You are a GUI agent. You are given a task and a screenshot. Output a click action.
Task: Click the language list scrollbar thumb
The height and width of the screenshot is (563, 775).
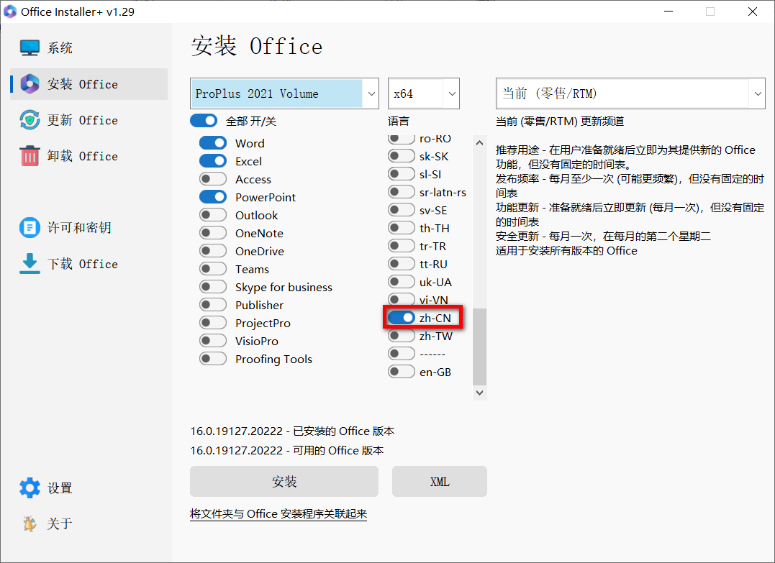click(479, 347)
